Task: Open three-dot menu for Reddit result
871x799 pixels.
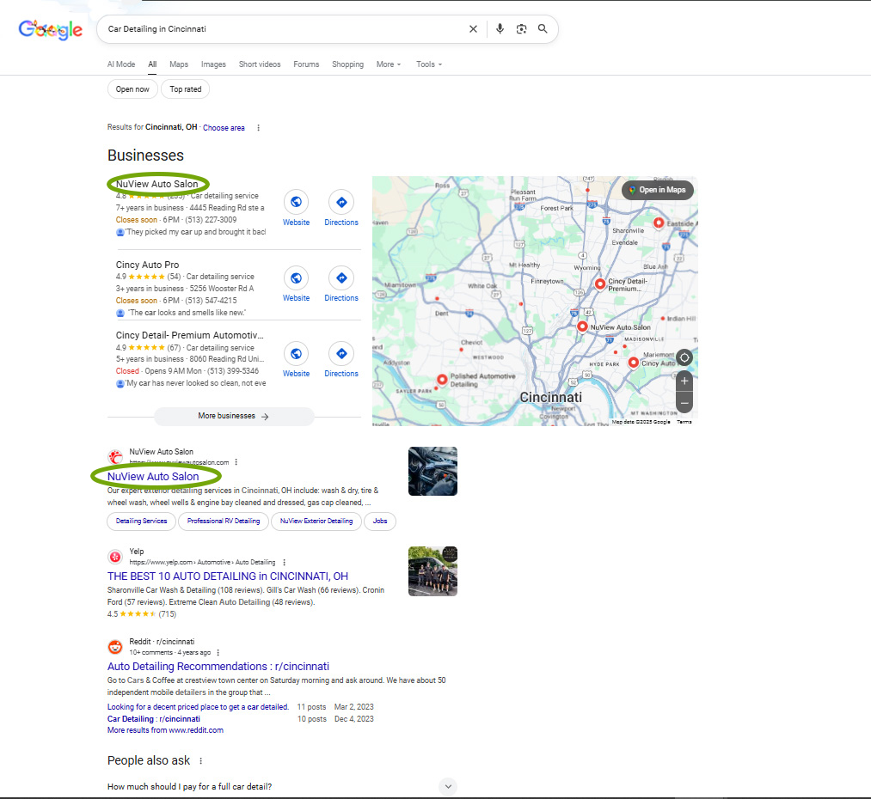Action: (x=218, y=653)
